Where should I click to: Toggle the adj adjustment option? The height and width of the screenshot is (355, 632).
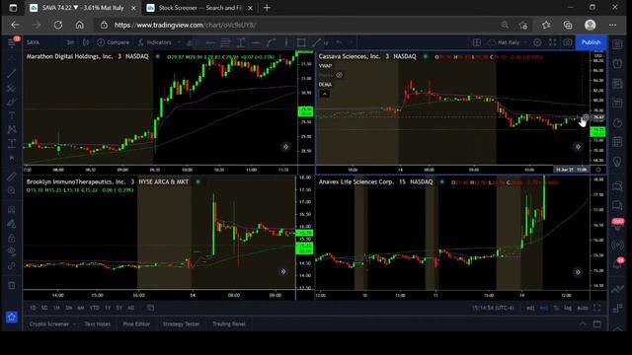pos(530,308)
